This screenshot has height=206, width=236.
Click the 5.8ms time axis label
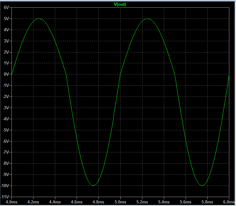(x=207, y=202)
